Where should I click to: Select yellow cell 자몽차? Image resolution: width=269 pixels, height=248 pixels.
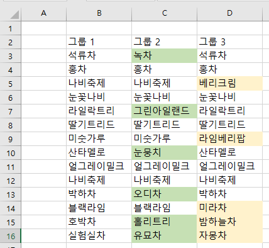(229, 236)
